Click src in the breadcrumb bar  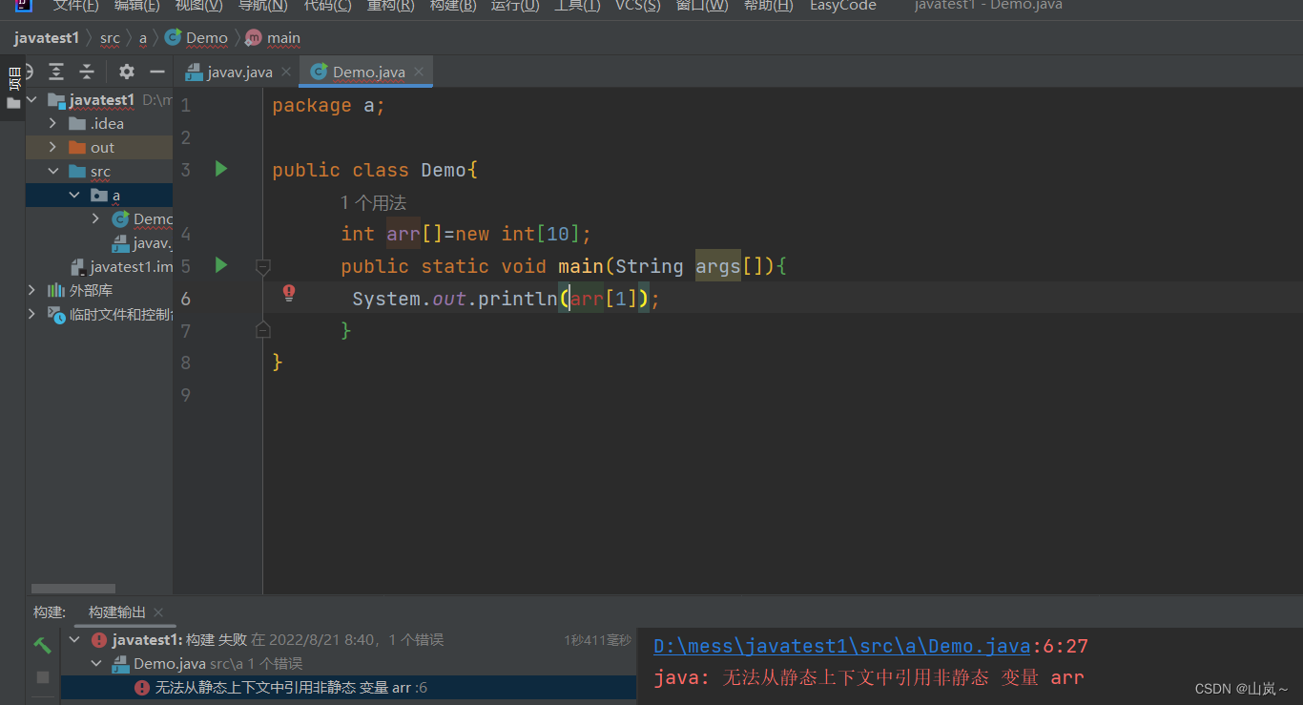tap(110, 38)
